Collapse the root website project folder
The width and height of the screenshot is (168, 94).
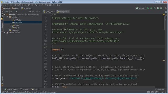pos(5,14)
